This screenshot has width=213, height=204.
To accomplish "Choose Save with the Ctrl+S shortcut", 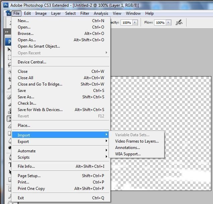I will tap(61, 91).
